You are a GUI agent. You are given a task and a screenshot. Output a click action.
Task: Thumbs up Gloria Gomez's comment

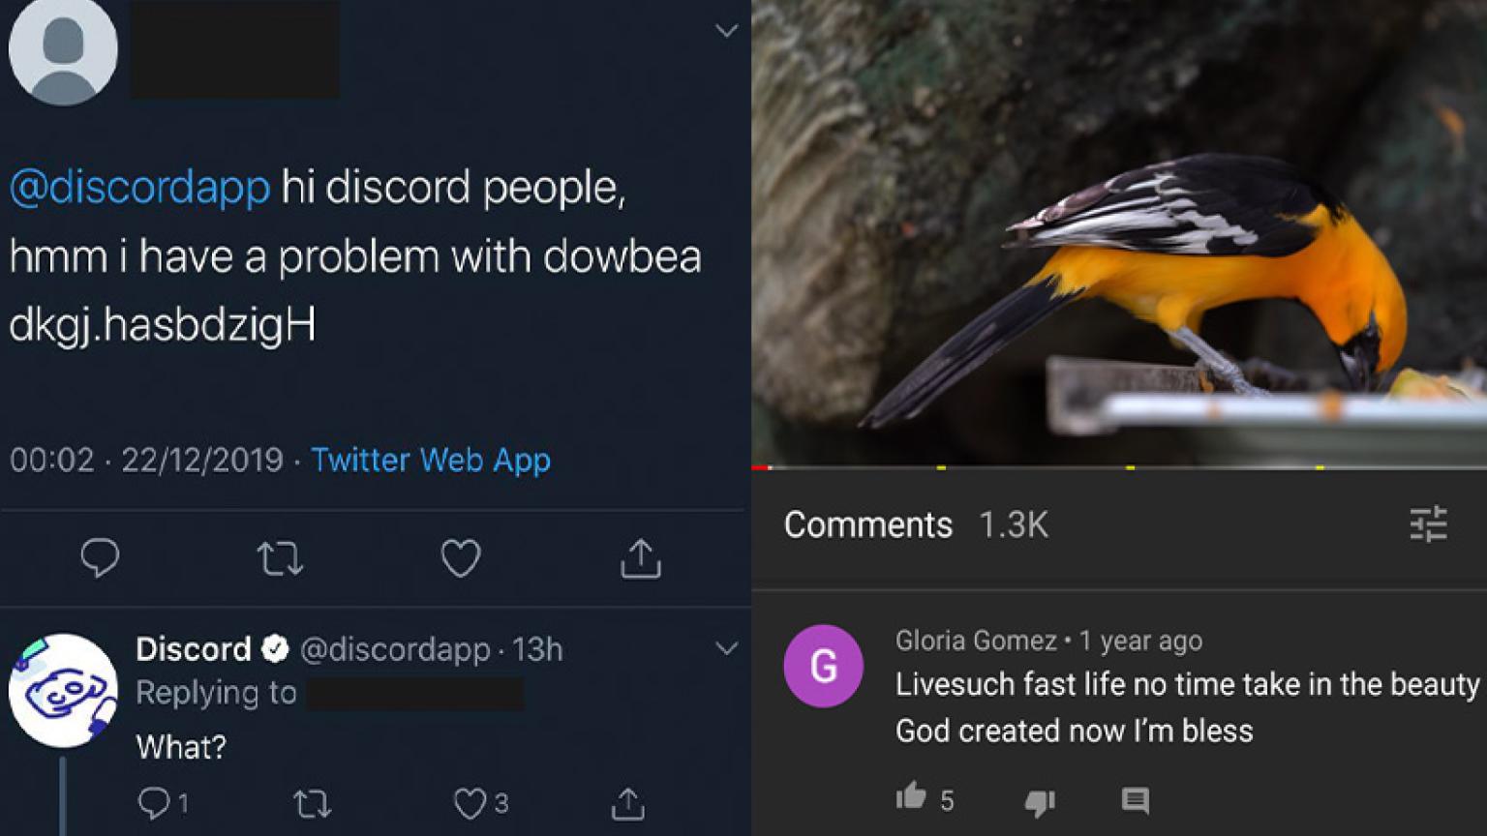911,797
